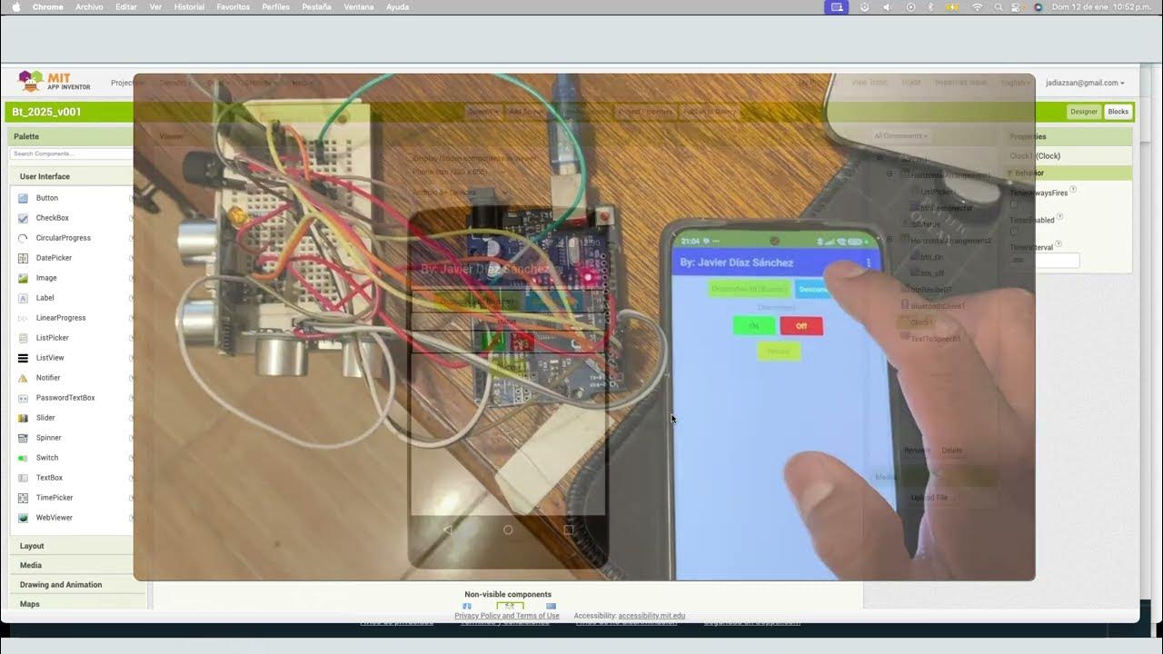Screen dimensions: 1163x654
Task: Open help for the TimerEnabled property
Action: (x=1060, y=217)
